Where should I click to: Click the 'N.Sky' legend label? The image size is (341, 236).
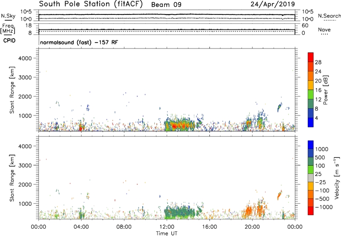(x=8, y=16)
